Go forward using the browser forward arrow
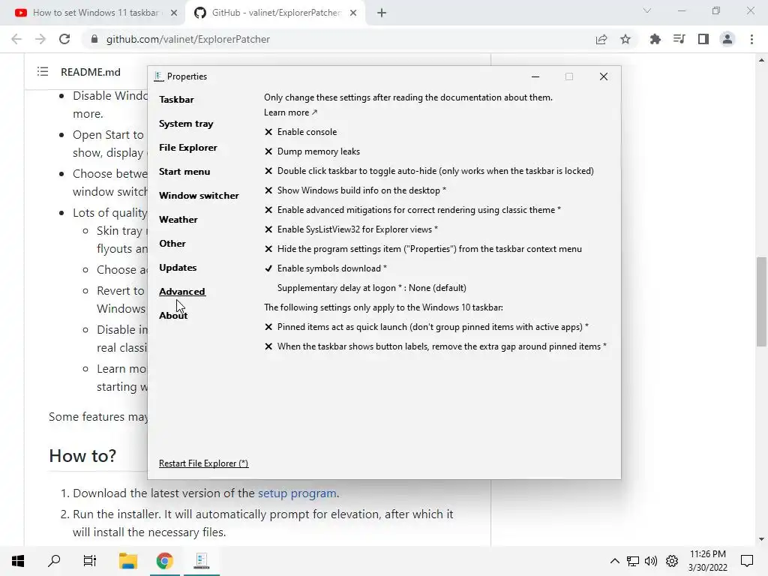Image resolution: width=768 pixels, height=576 pixels. (x=40, y=39)
